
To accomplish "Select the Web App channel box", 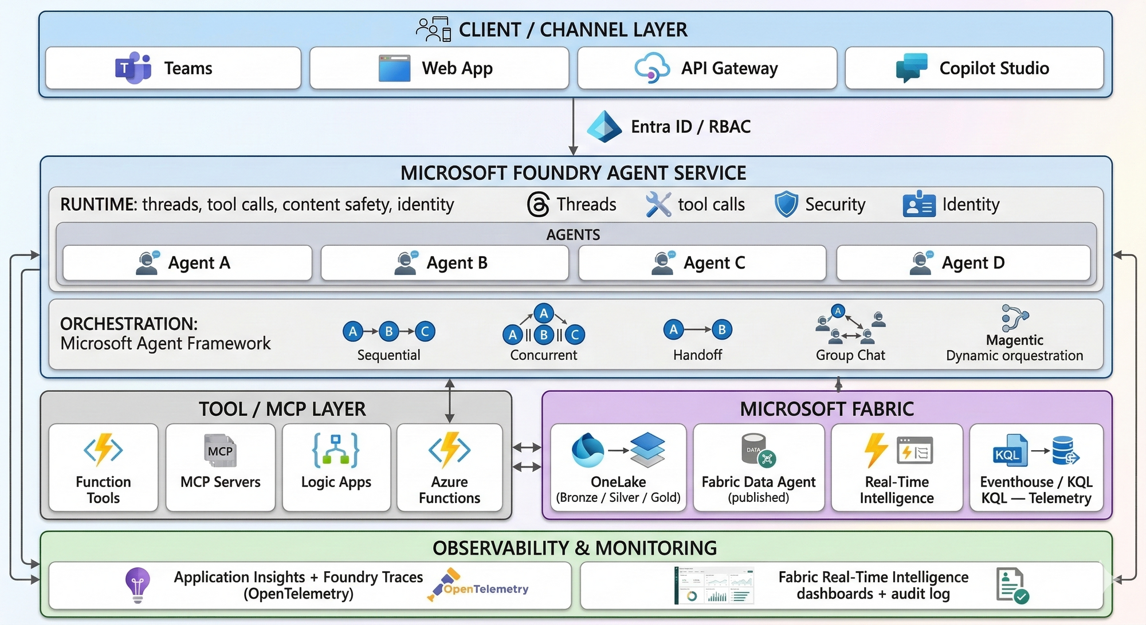I will click(x=439, y=68).
